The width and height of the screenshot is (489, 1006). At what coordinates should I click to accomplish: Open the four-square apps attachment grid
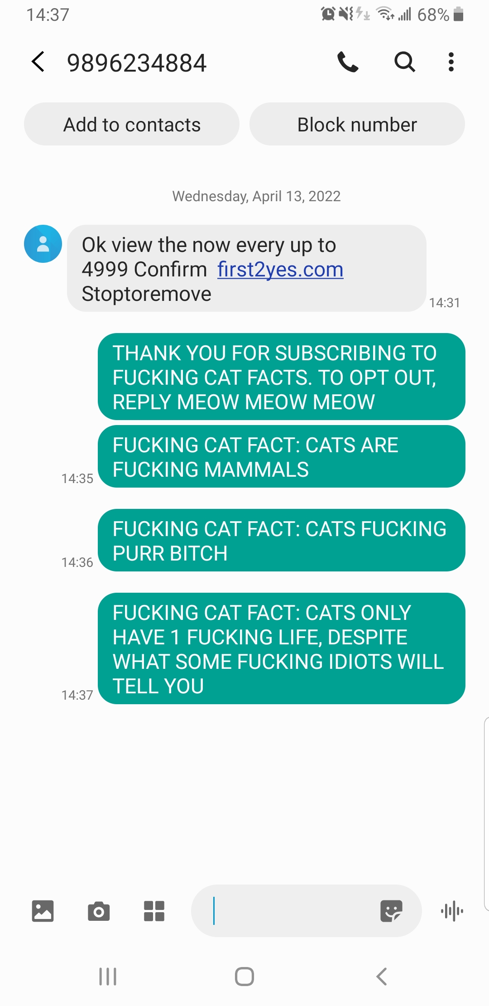[x=154, y=911]
